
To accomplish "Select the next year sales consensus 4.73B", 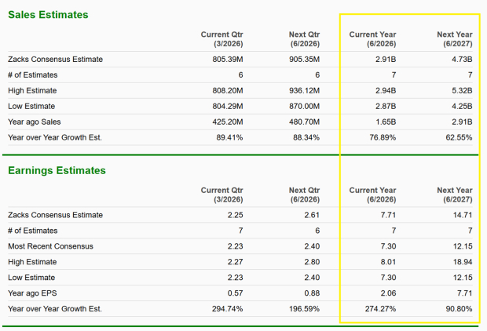I will (460, 59).
